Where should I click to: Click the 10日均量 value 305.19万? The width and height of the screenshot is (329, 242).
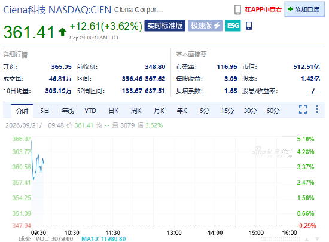pos(59,91)
